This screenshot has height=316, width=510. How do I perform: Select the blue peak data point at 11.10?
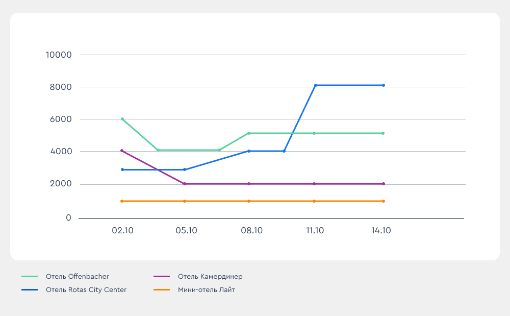316,85
